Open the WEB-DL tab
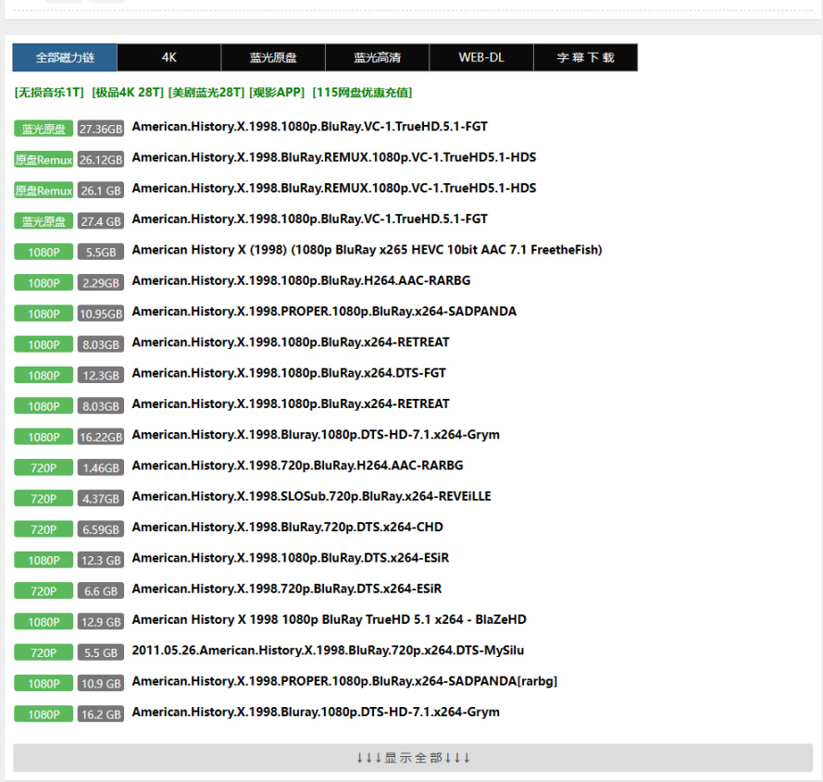The image size is (823, 782). coord(481,57)
